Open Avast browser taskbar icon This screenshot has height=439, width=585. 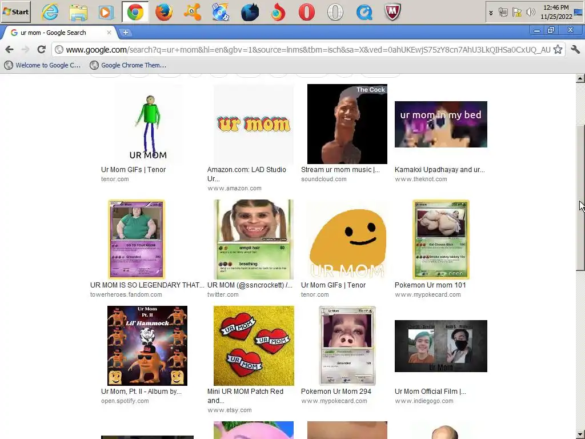(x=192, y=13)
